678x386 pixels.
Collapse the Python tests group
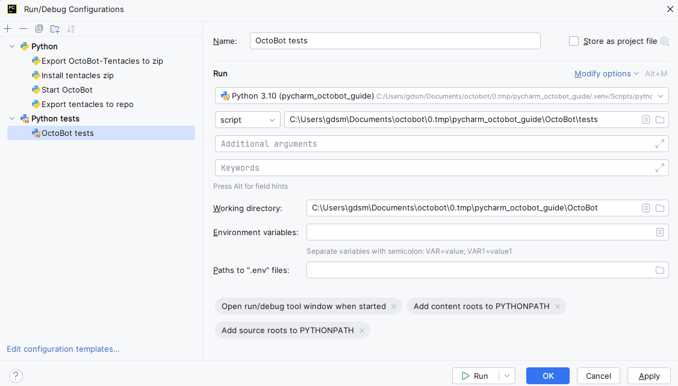coord(12,118)
